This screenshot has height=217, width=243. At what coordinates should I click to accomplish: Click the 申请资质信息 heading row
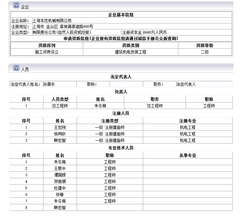(121, 39)
